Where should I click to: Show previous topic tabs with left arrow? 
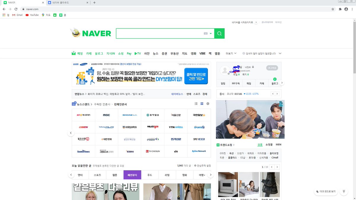(x=71, y=175)
